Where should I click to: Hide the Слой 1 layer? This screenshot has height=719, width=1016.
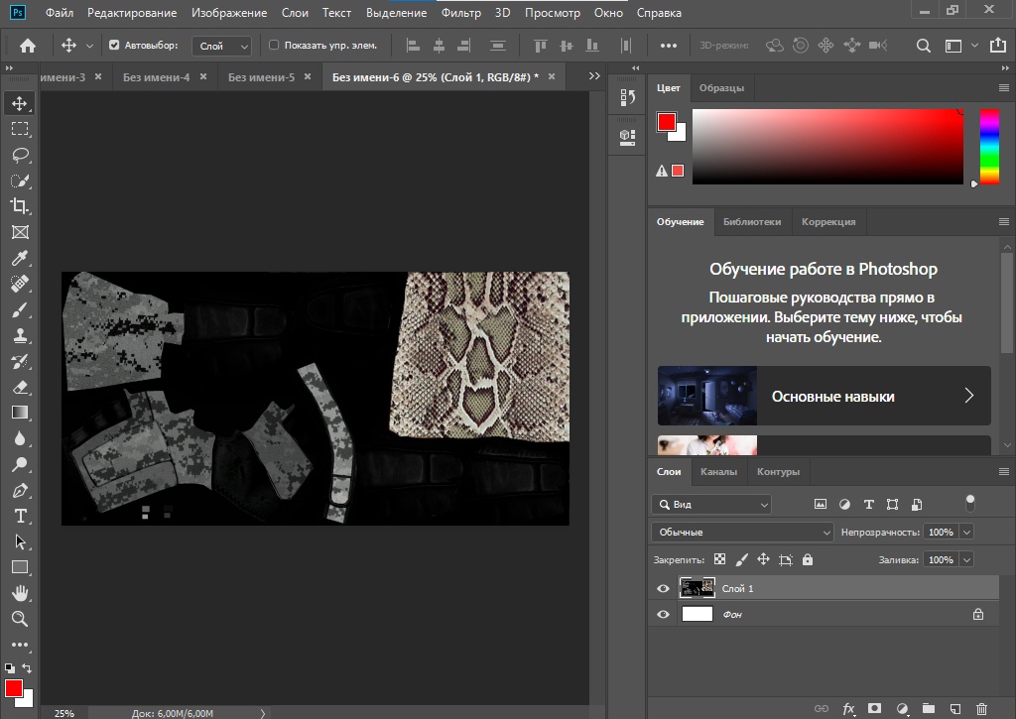(x=663, y=589)
